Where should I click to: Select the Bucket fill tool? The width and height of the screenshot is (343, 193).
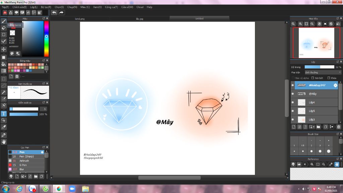pos(4,64)
